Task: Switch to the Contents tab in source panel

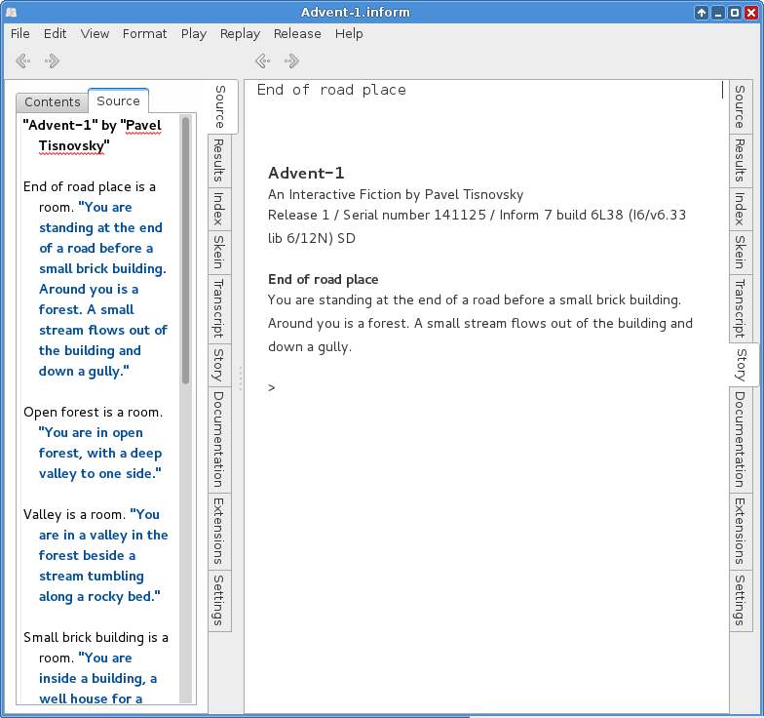Action: (53, 101)
